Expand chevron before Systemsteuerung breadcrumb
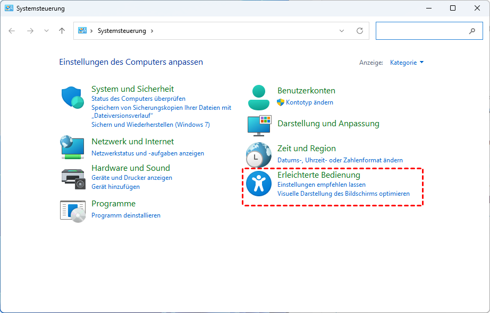This screenshot has height=313, width=490. tap(91, 31)
